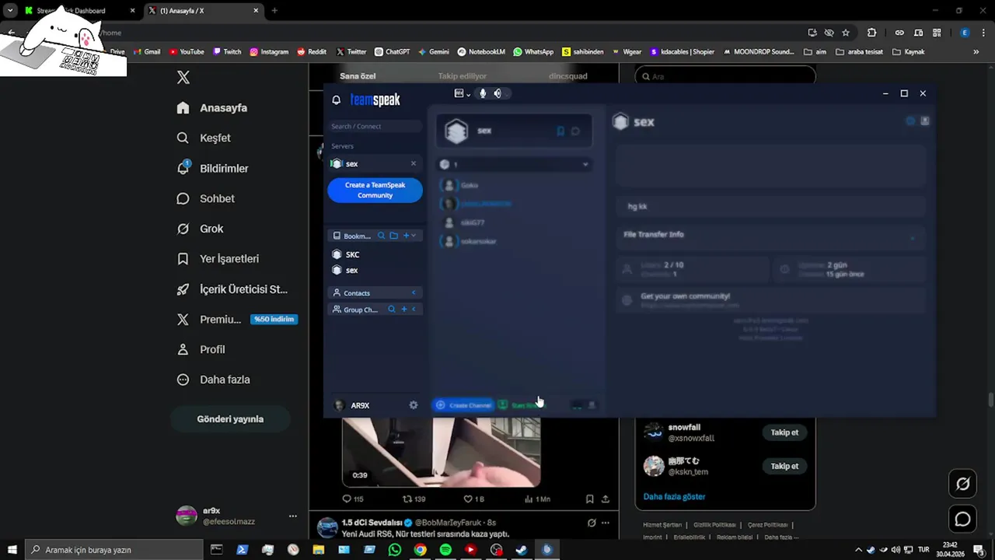Click the Search / Connect field in TeamSpeak

375,126
